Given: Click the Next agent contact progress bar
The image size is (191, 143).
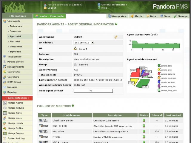Looking at the screenshot, I should [93, 91].
